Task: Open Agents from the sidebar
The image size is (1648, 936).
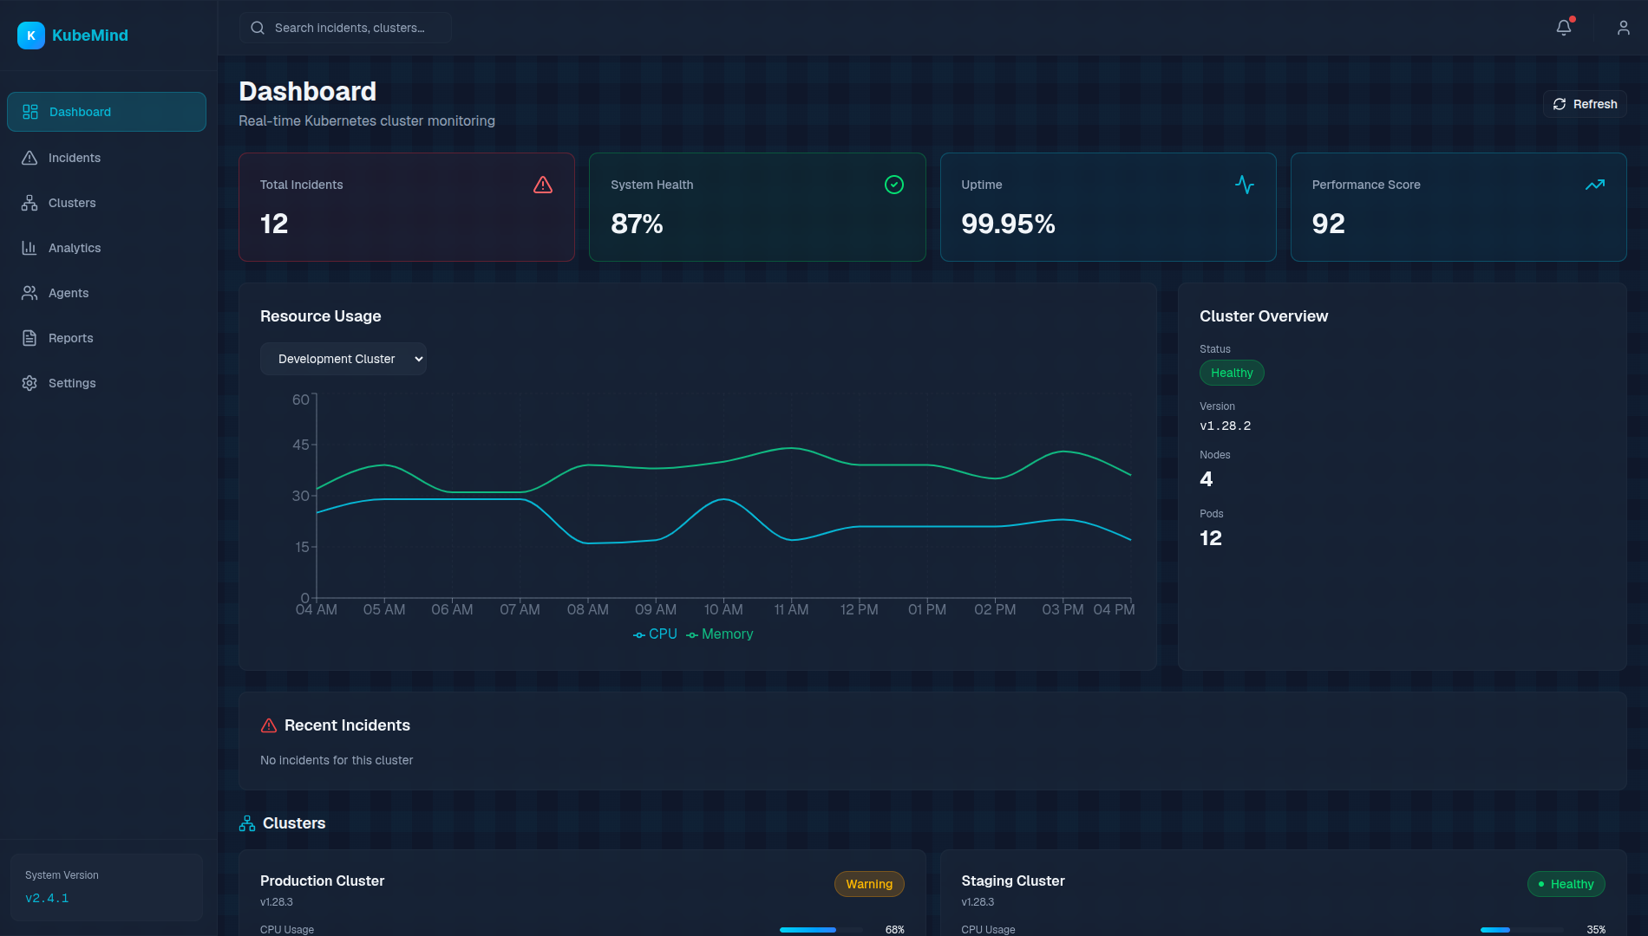Action: click(x=107, y=293)
